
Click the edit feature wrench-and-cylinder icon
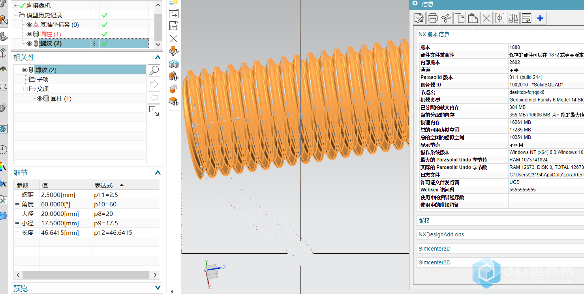[x=174, y=51]
